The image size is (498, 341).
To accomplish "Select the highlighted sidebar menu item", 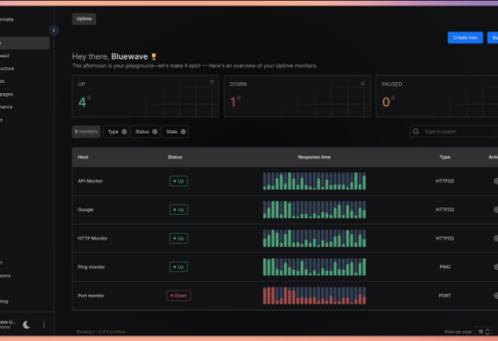I will [x=25, y=43].
